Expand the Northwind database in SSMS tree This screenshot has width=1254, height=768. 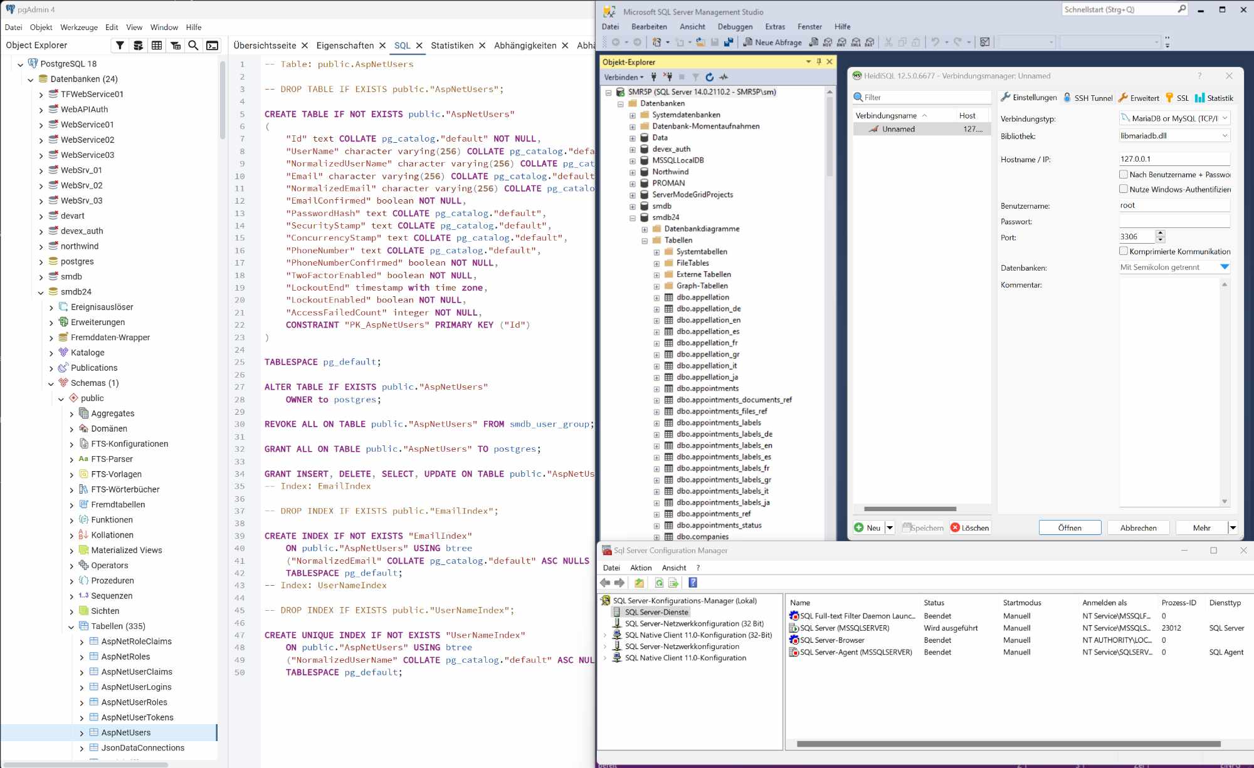(632, 172)
